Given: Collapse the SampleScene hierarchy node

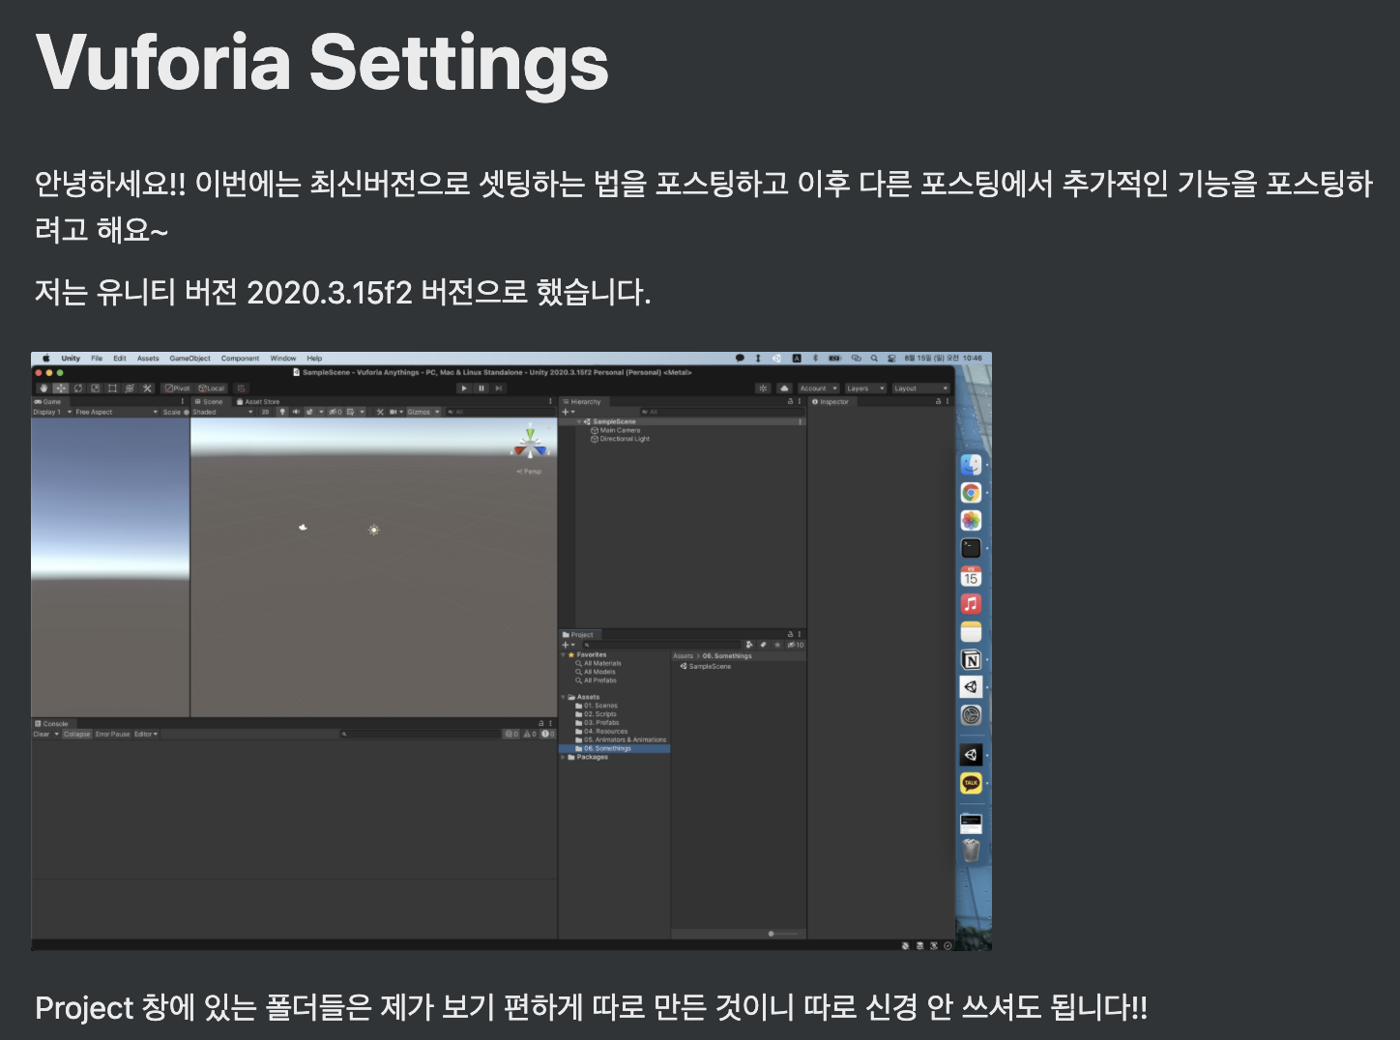Looking at the screenshot, I should pyautogui.click(x=579, y=421).
